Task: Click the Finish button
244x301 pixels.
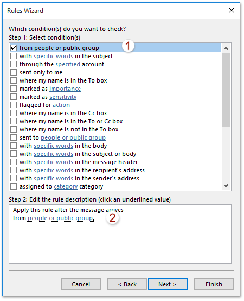Action: coord(214,284)
